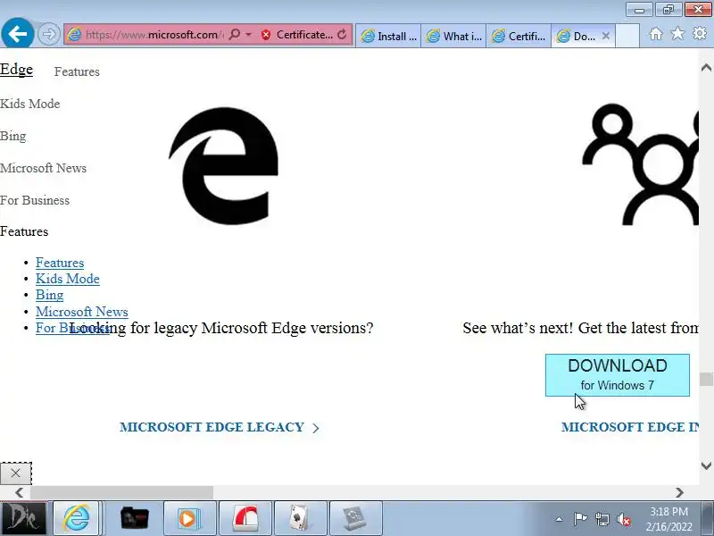Click the search magnifier in address bar
Image resolution: width=714 pixels, height=536 pixels.
tap(234, 35)
